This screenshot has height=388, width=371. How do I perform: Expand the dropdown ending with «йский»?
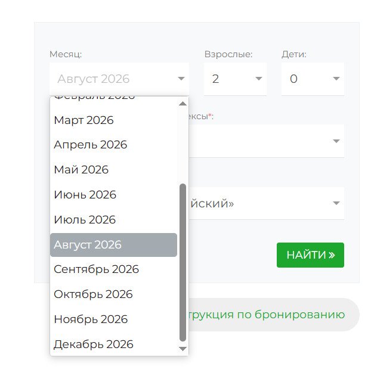click(336, 203)
